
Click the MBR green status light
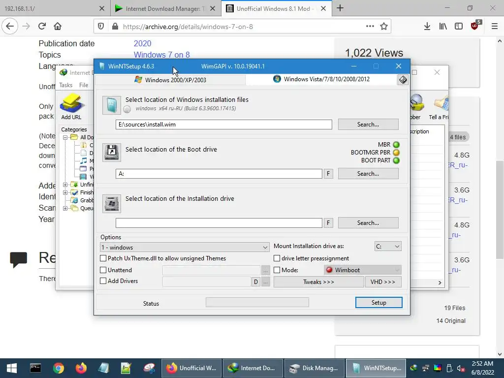(x=396, y=145)
